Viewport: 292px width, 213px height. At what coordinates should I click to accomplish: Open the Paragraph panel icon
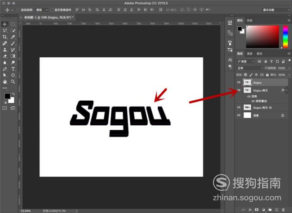[230, 66]
